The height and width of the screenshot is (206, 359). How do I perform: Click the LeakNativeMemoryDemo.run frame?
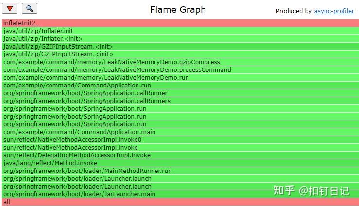coord(179,77)
